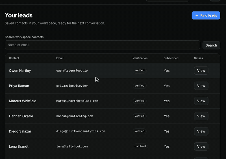Click email hannah@quotienthq.com
The height and width of the screenshot is (159, 226).
pos(75,116)
